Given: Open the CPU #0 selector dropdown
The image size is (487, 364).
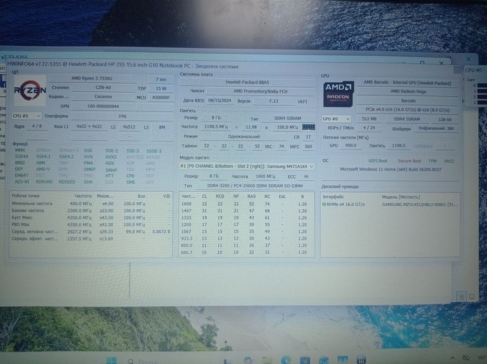Looking at the screenshot, I should click(27, 116).
